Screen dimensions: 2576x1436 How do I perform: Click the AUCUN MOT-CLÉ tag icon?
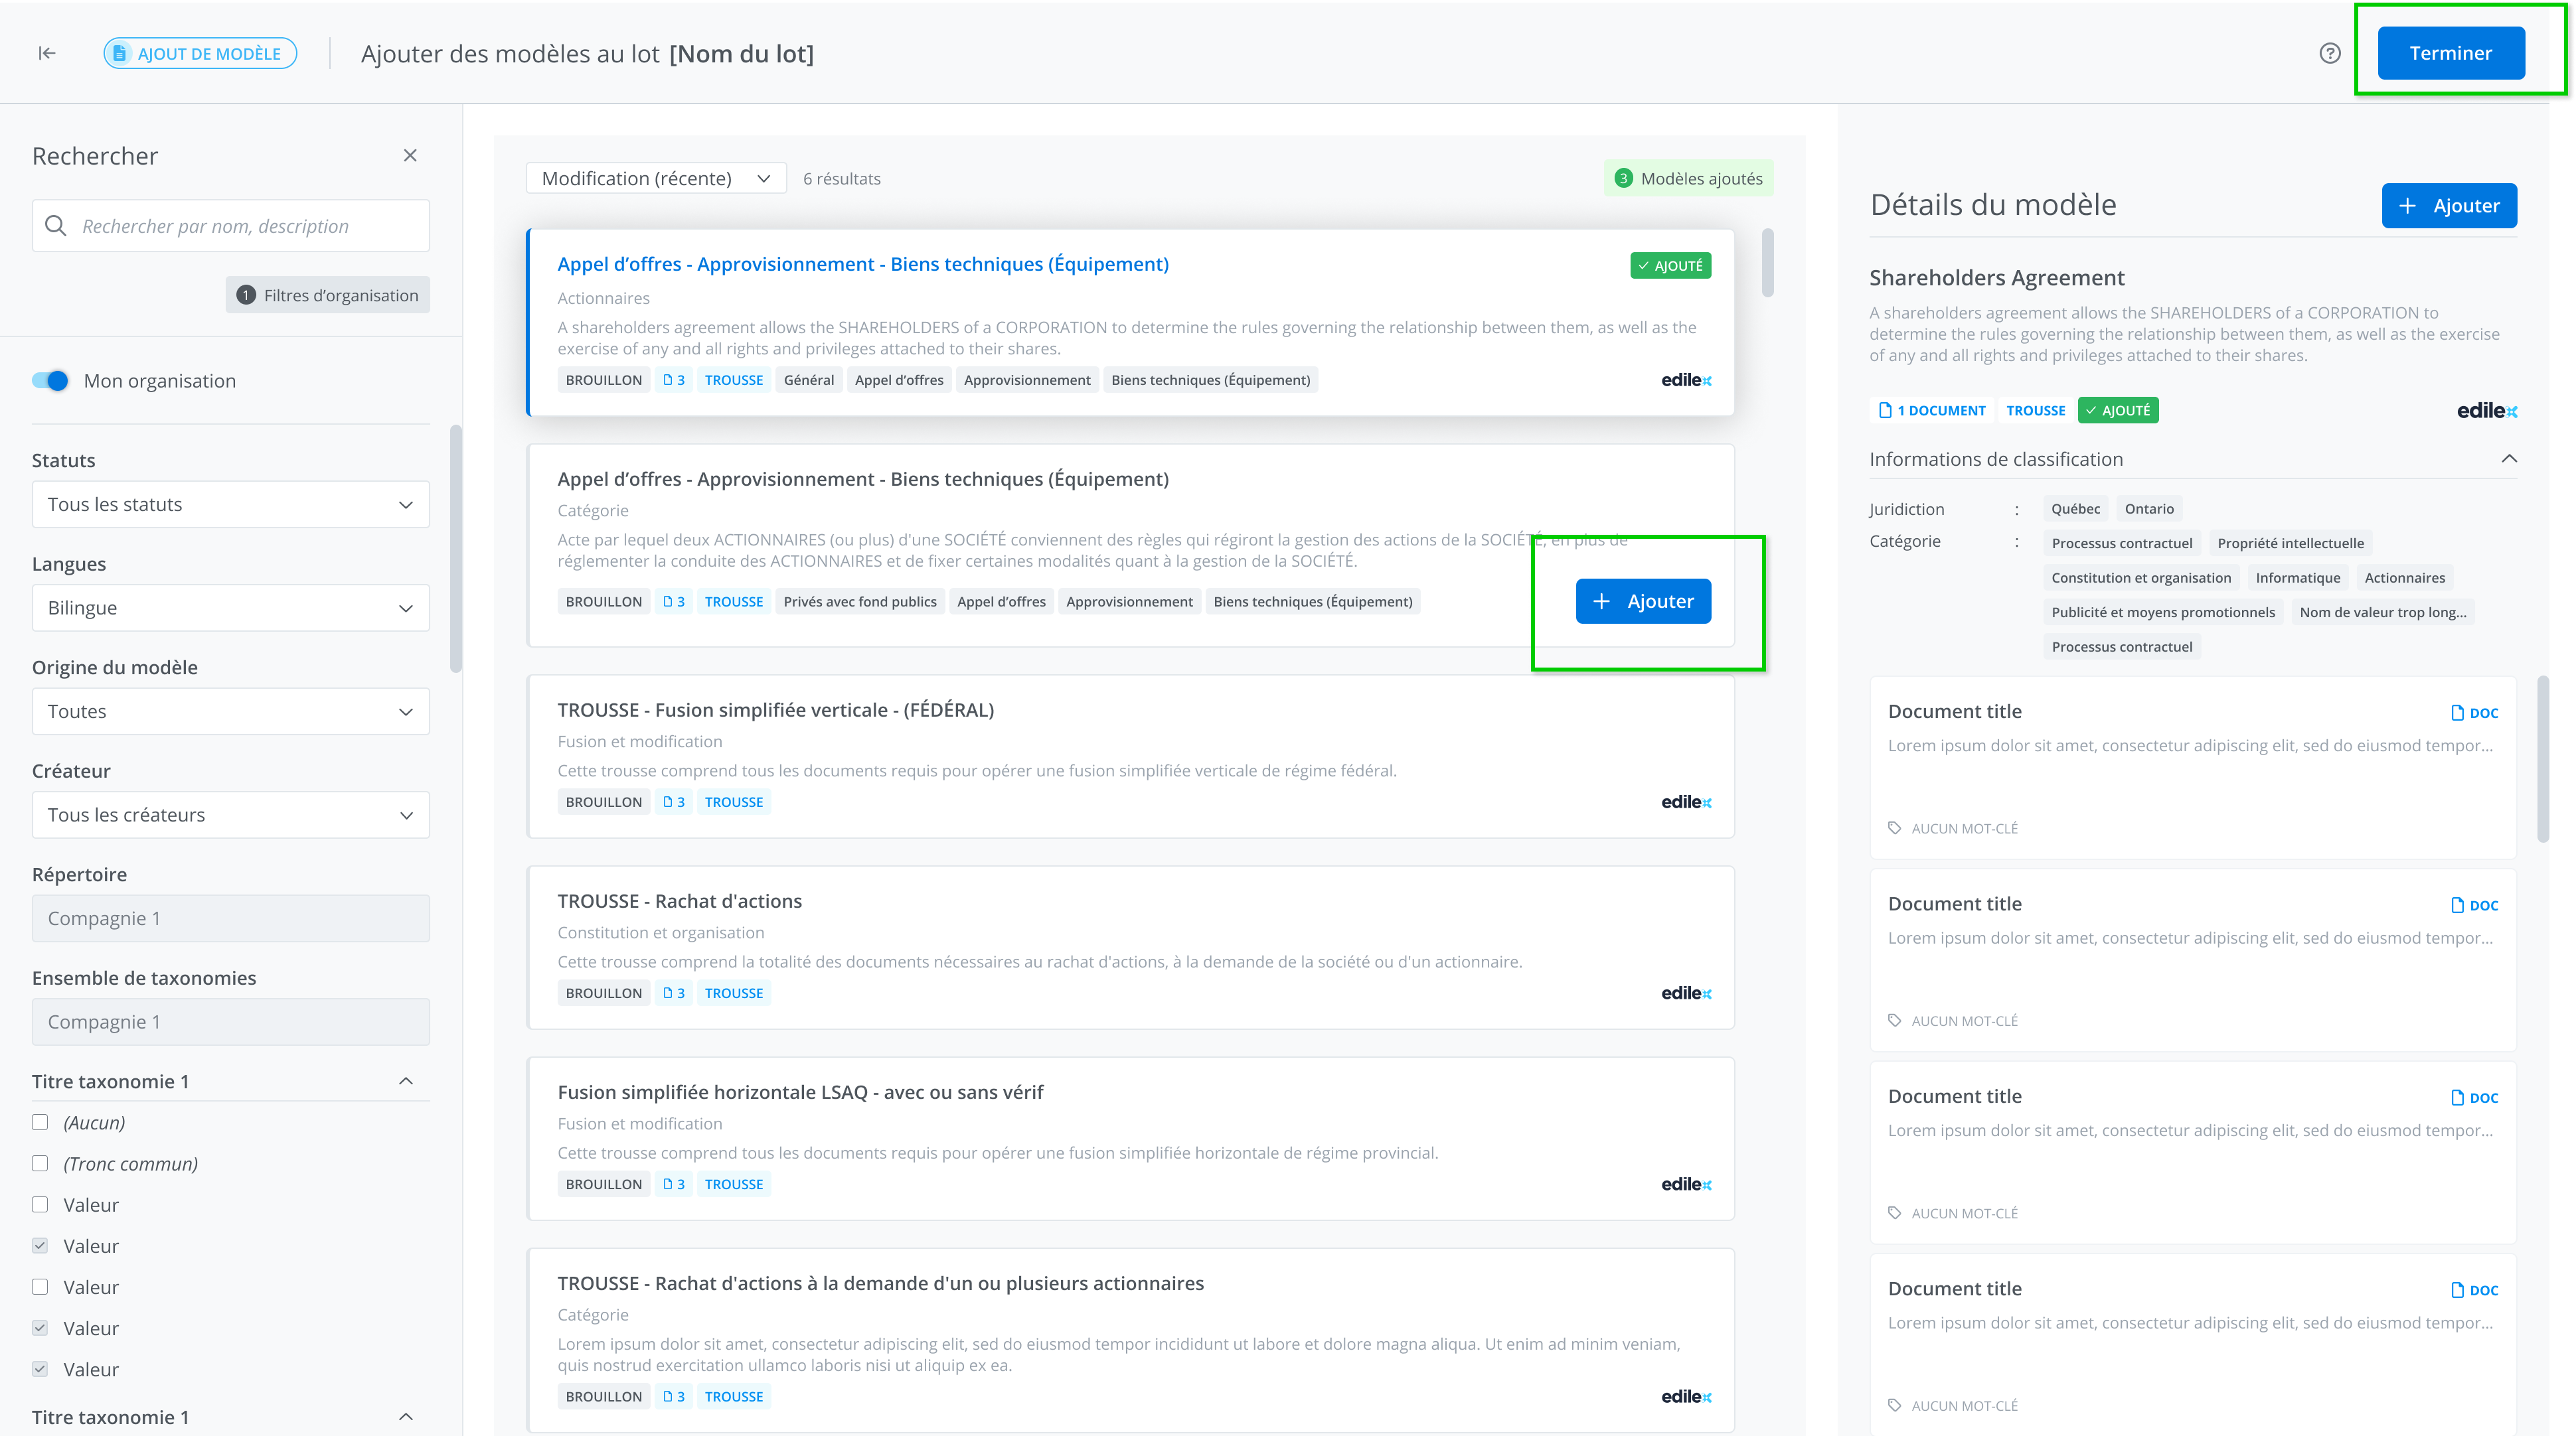(x=1894, y=827)
